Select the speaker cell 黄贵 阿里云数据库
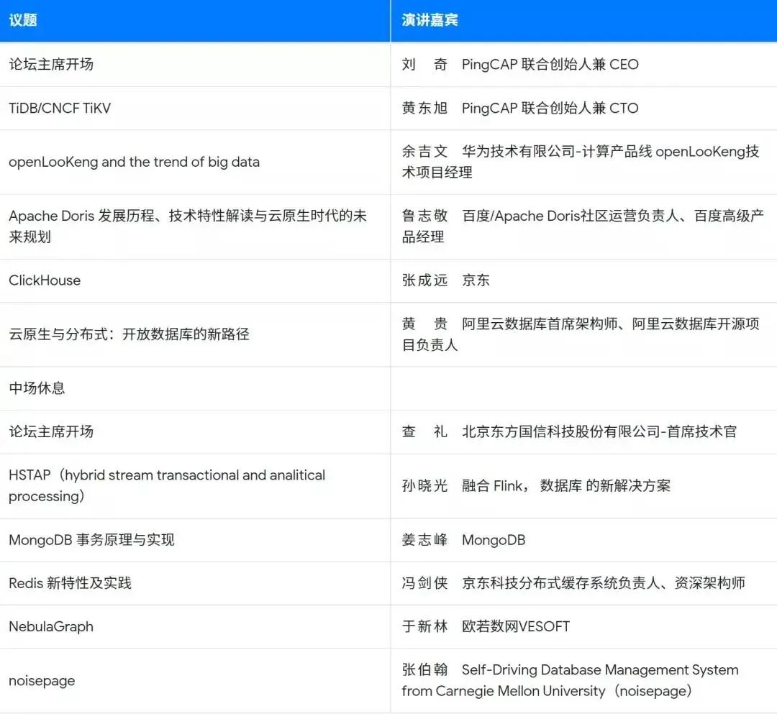 [583, 334]
